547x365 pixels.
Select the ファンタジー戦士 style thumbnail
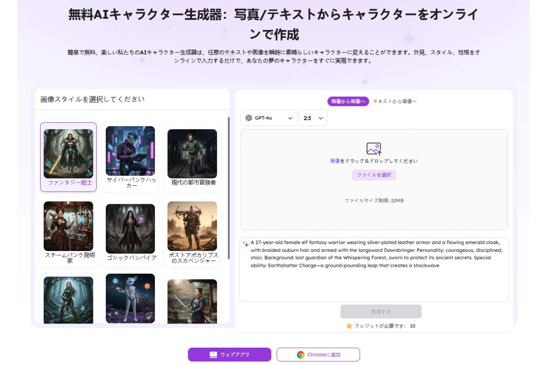(68, 154)
